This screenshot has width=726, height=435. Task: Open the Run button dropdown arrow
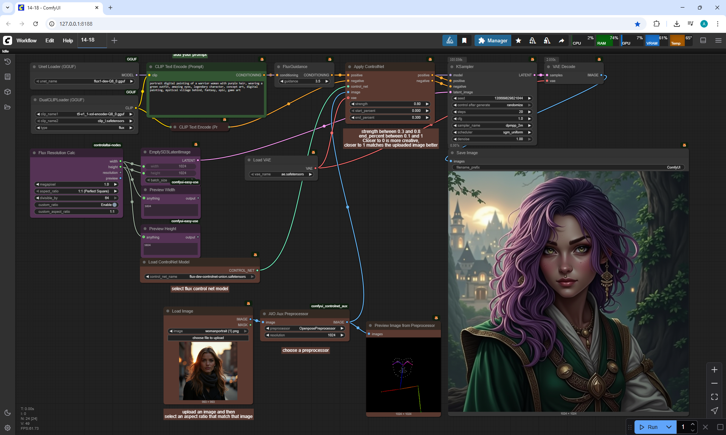pyautogui.click(x=669, y=427)
